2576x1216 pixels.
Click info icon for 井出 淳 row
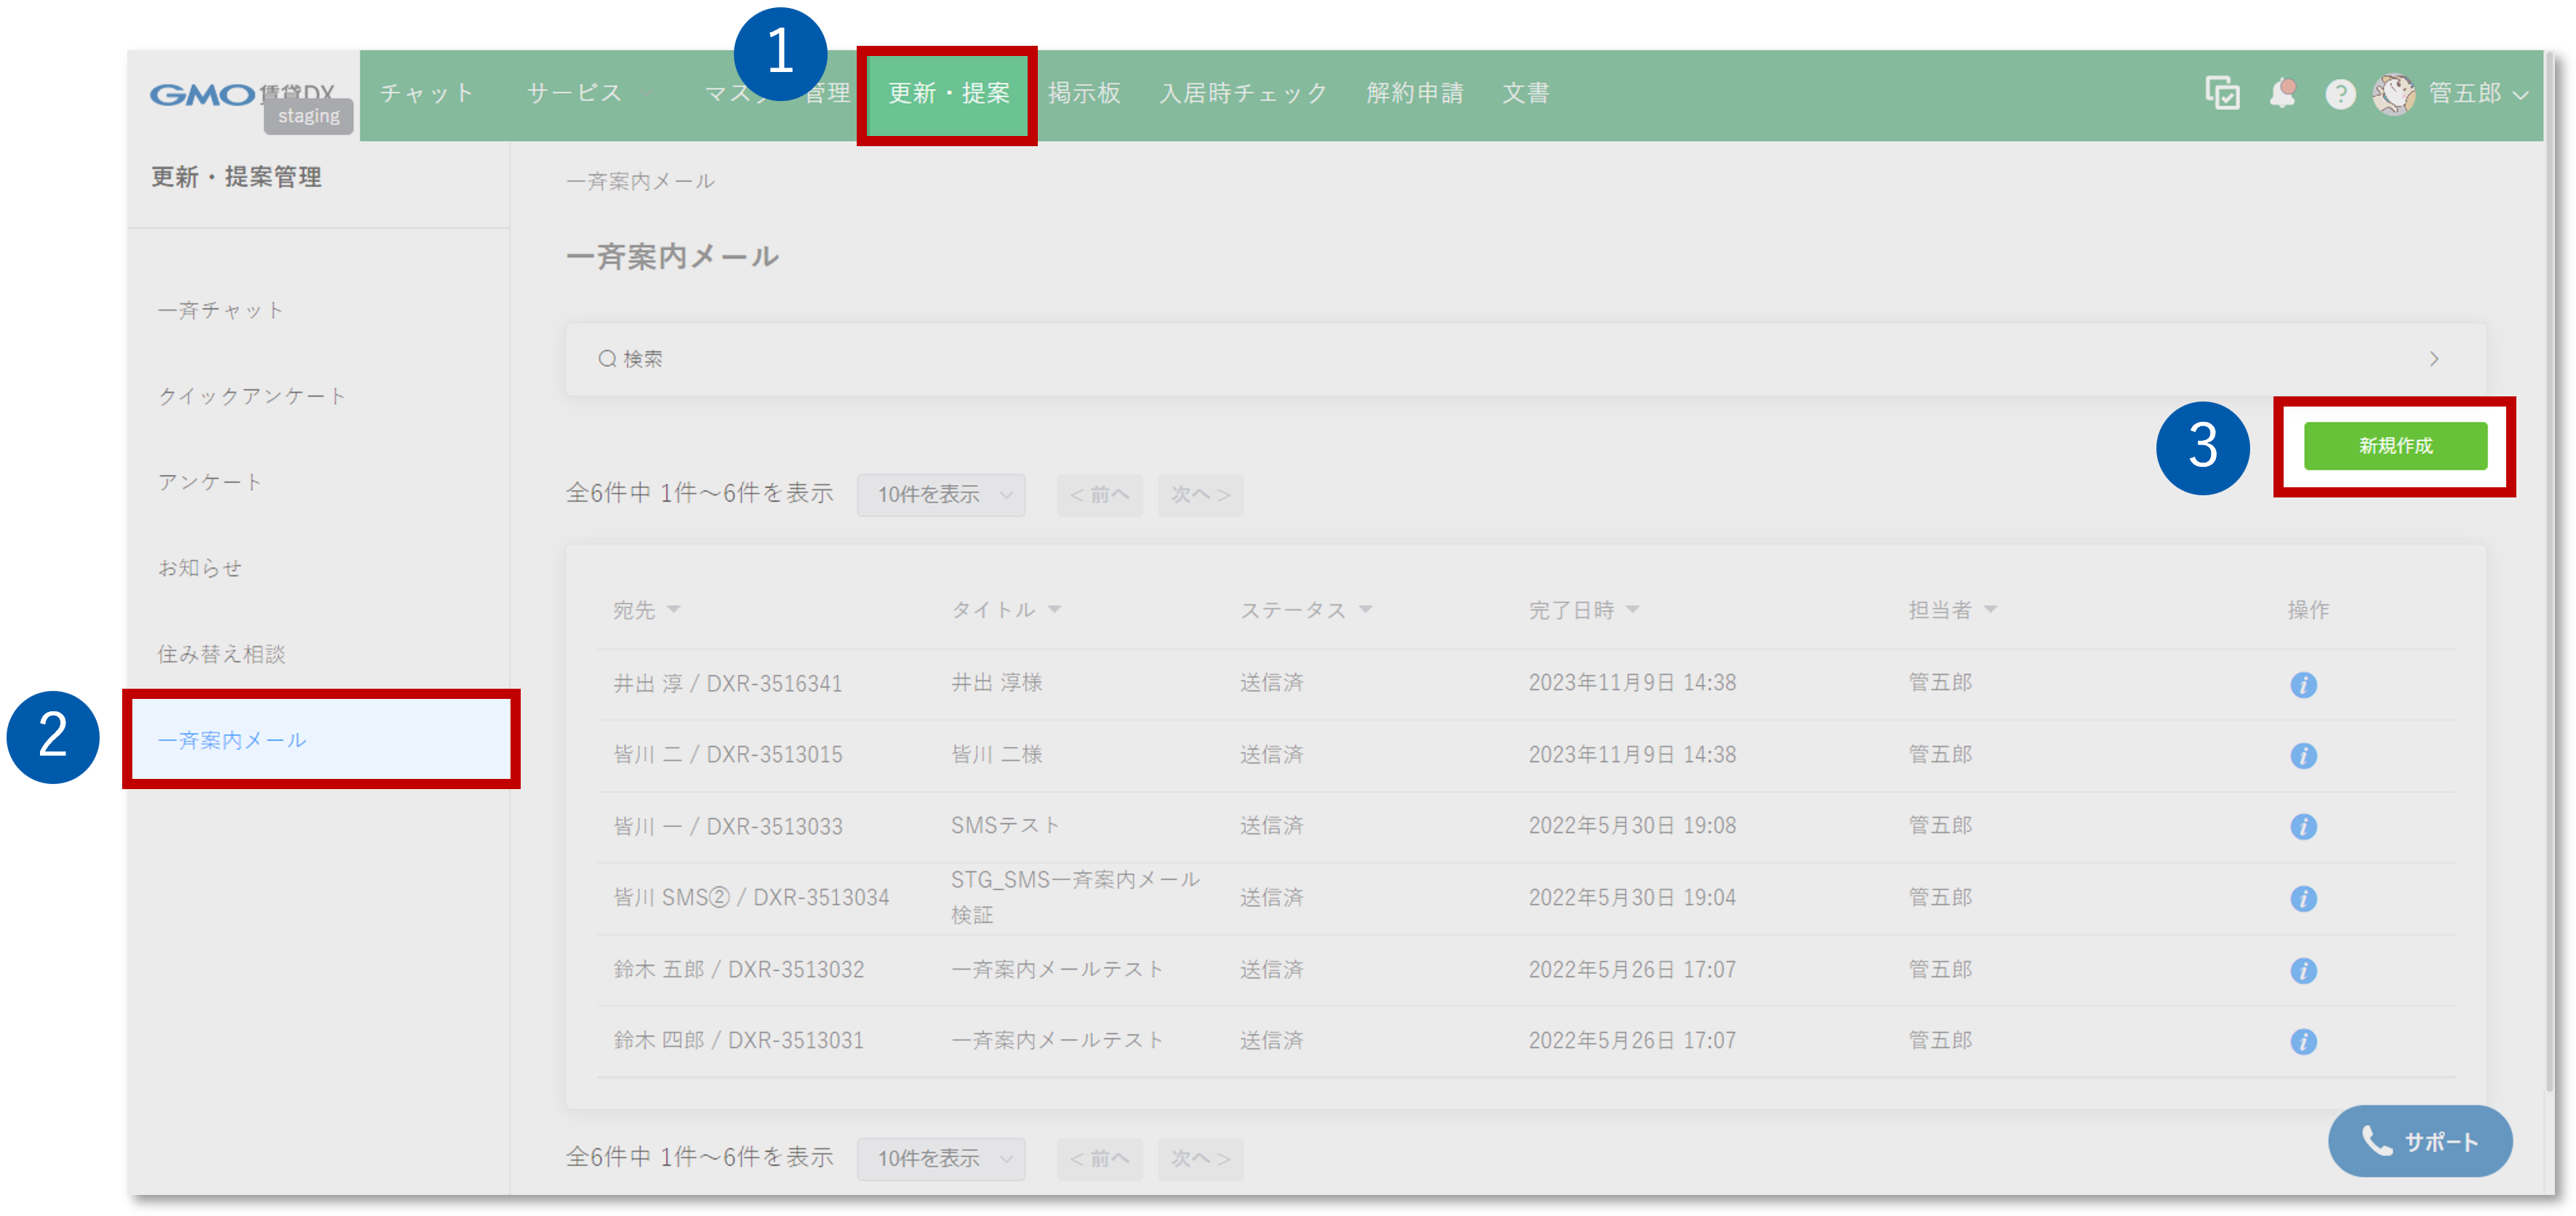pos(2303,685)
